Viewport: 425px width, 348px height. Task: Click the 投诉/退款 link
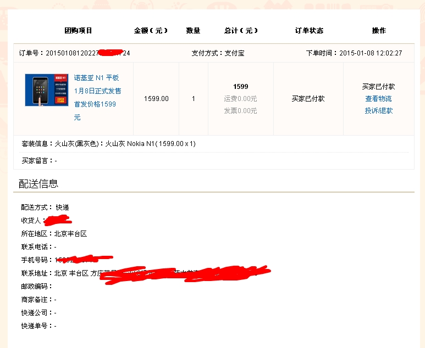(x=379, y=111)
